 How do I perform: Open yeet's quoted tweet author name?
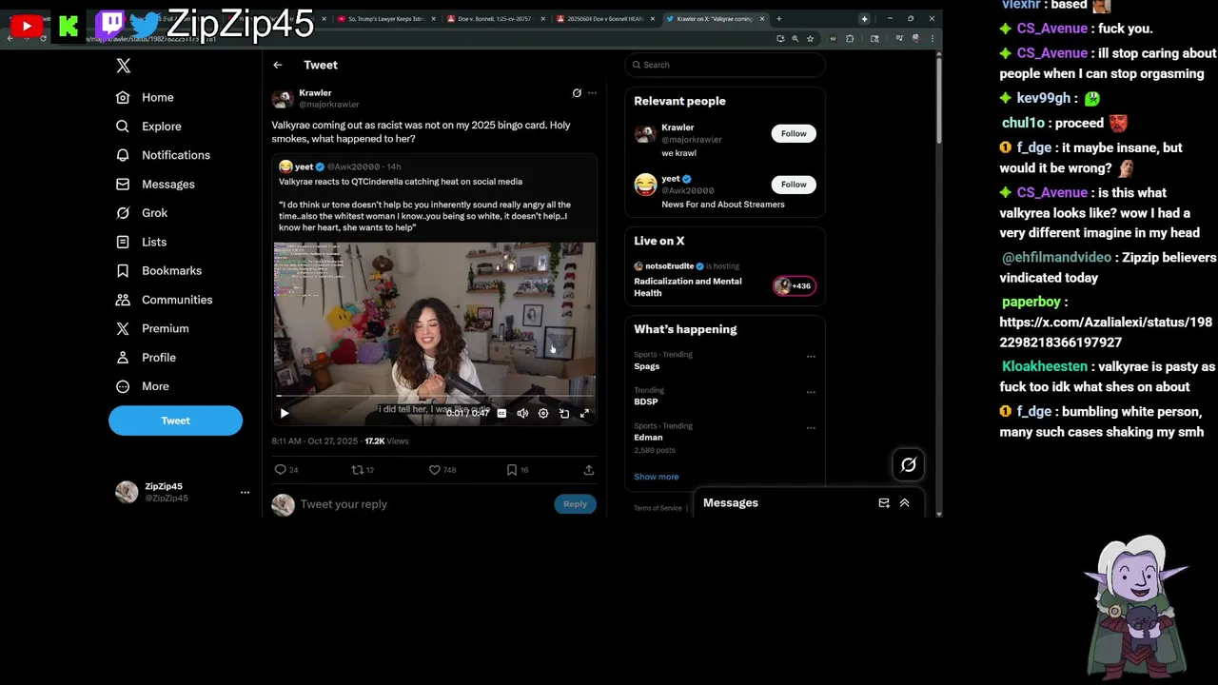pyautogui.click(x=304, y=166)
